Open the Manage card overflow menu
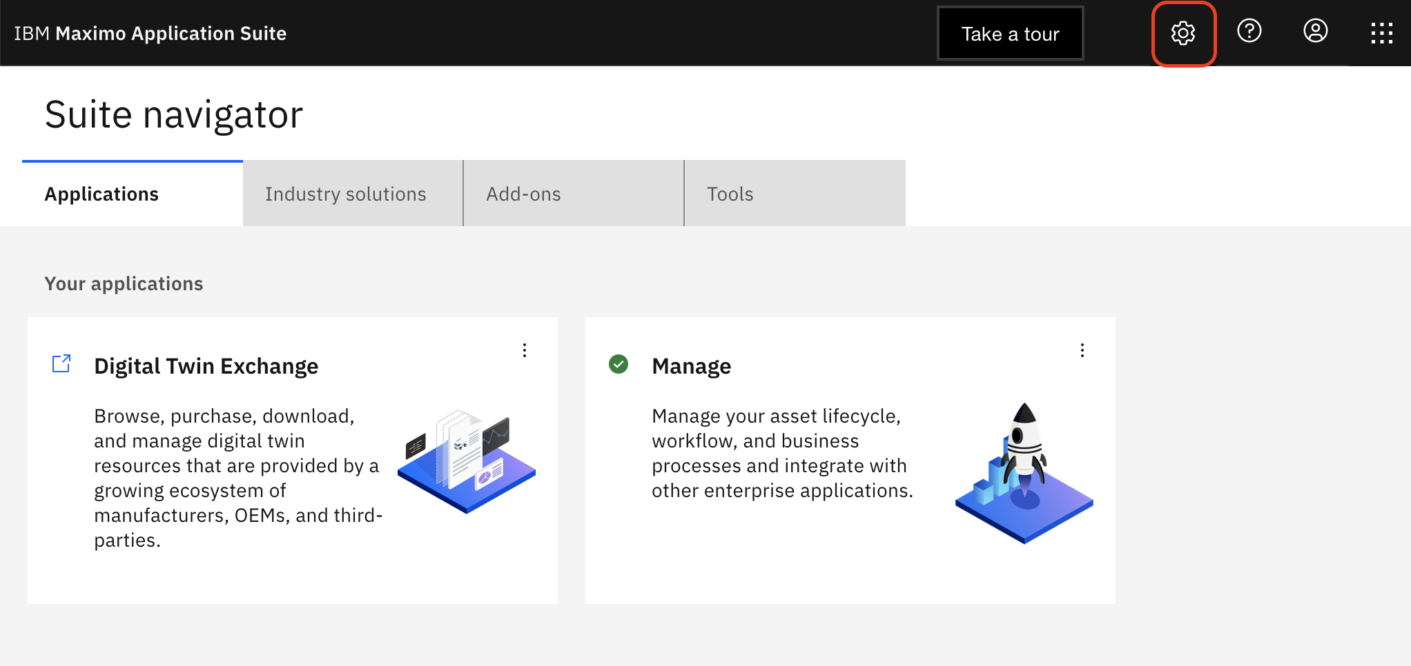Image resolution: width=1411 pixels, height=666 pixels. (1082, 350)
